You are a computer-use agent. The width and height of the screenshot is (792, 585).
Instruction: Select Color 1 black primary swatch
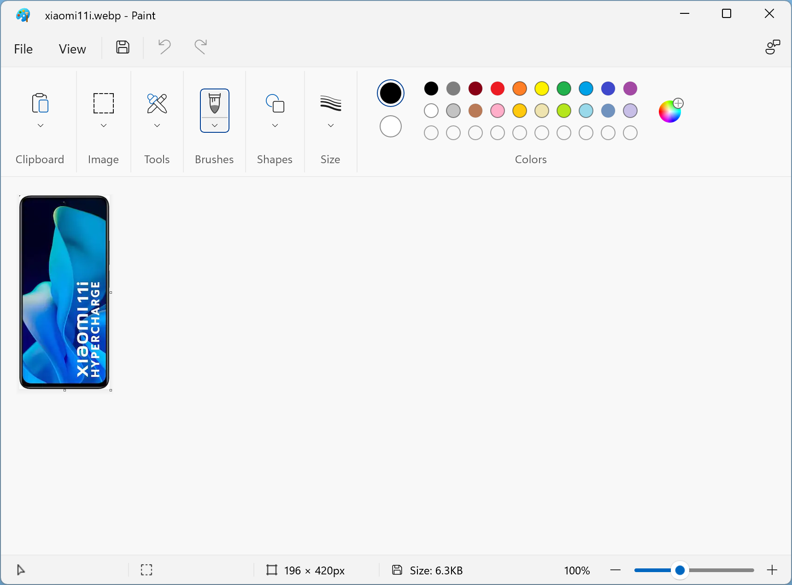[391, 93]
